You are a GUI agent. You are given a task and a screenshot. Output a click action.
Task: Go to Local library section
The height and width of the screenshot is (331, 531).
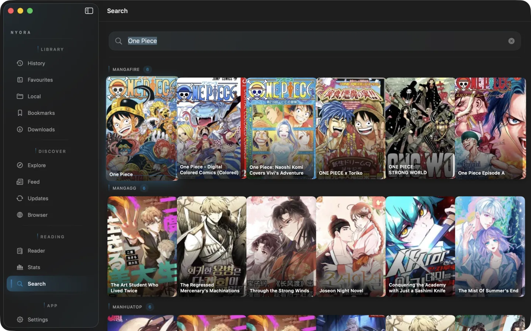[50, 96]
